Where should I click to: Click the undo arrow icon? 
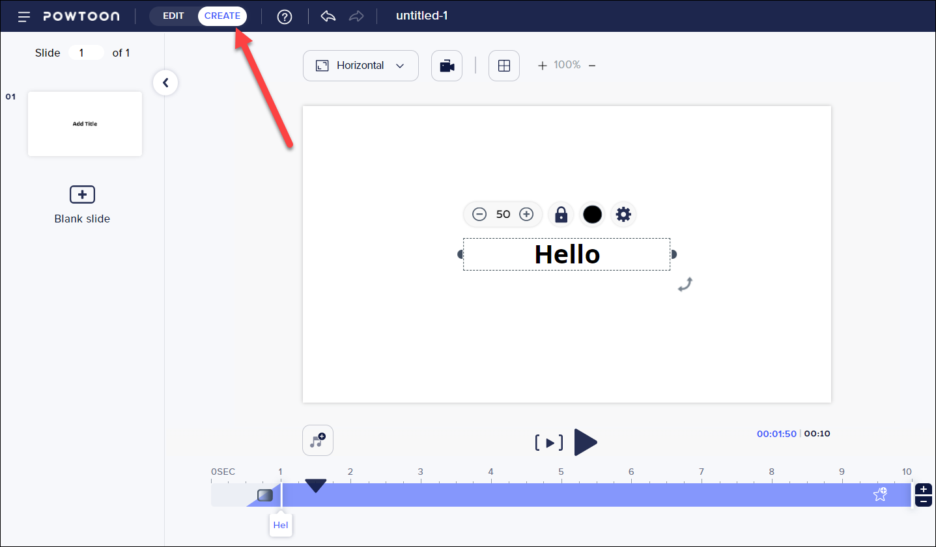[328, 16]
